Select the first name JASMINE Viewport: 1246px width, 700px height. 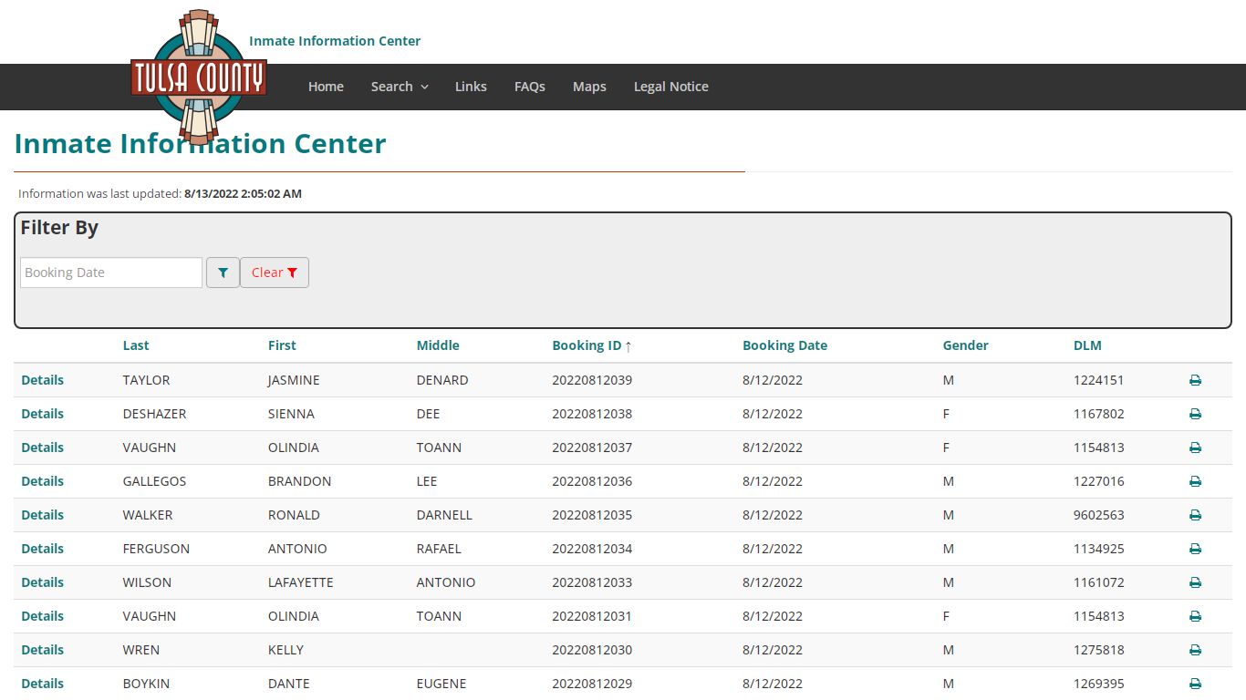(x=294, y=380)
